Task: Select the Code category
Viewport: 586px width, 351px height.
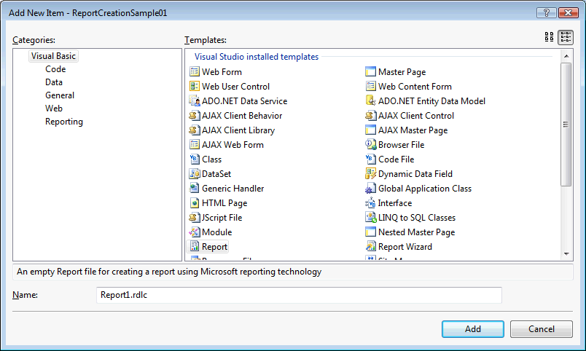Action: [x=55, y=69]
